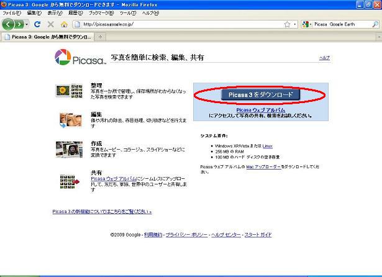Click the page icon in the address bar
The image size is (382, 277).
coord(77,24)
